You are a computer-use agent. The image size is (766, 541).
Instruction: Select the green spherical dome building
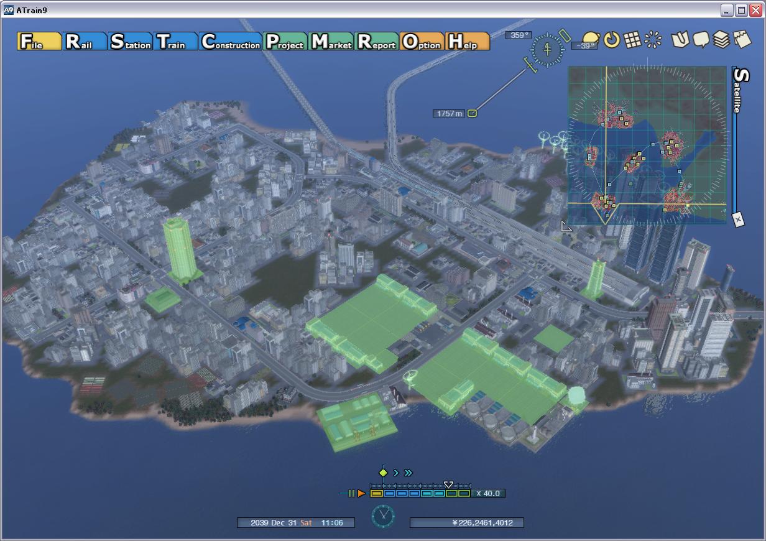(578, 397)
